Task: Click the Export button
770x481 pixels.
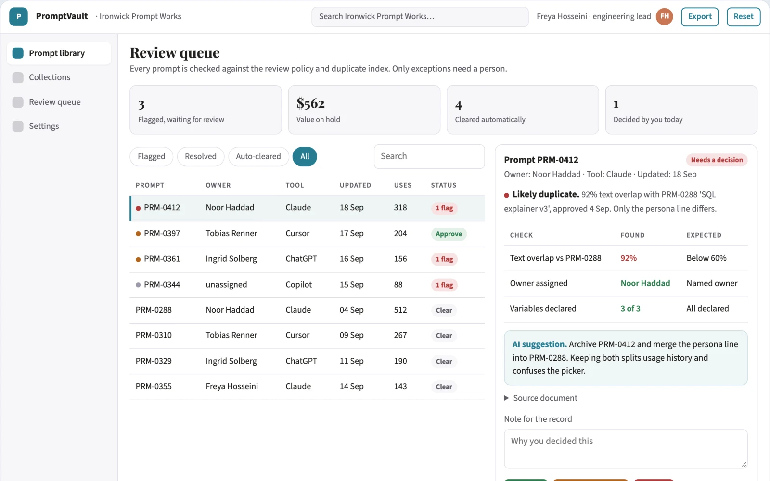Action: click(x=700, y=17)
